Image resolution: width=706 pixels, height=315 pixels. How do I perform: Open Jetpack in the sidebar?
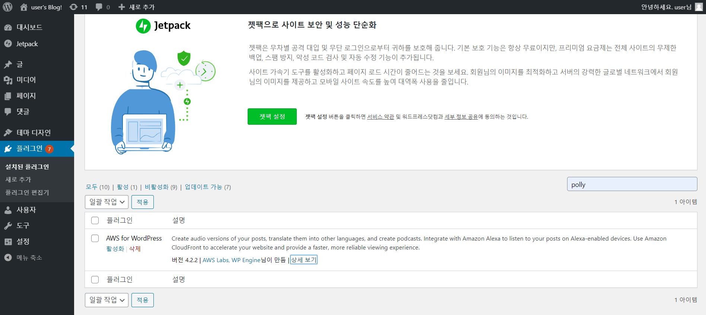pyautogui.click(x=27, y=44)
